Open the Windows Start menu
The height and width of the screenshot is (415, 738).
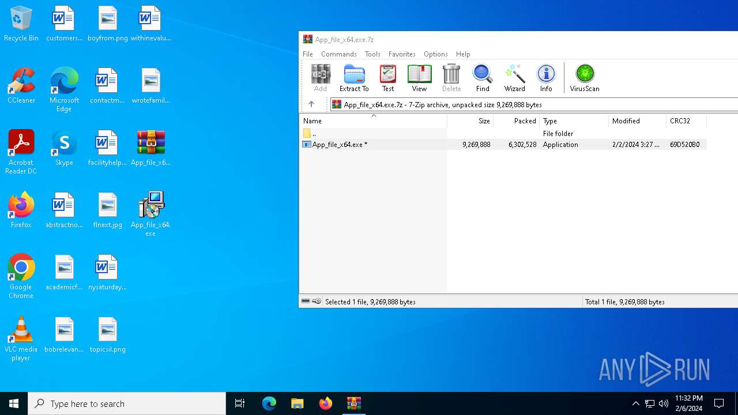14,403
